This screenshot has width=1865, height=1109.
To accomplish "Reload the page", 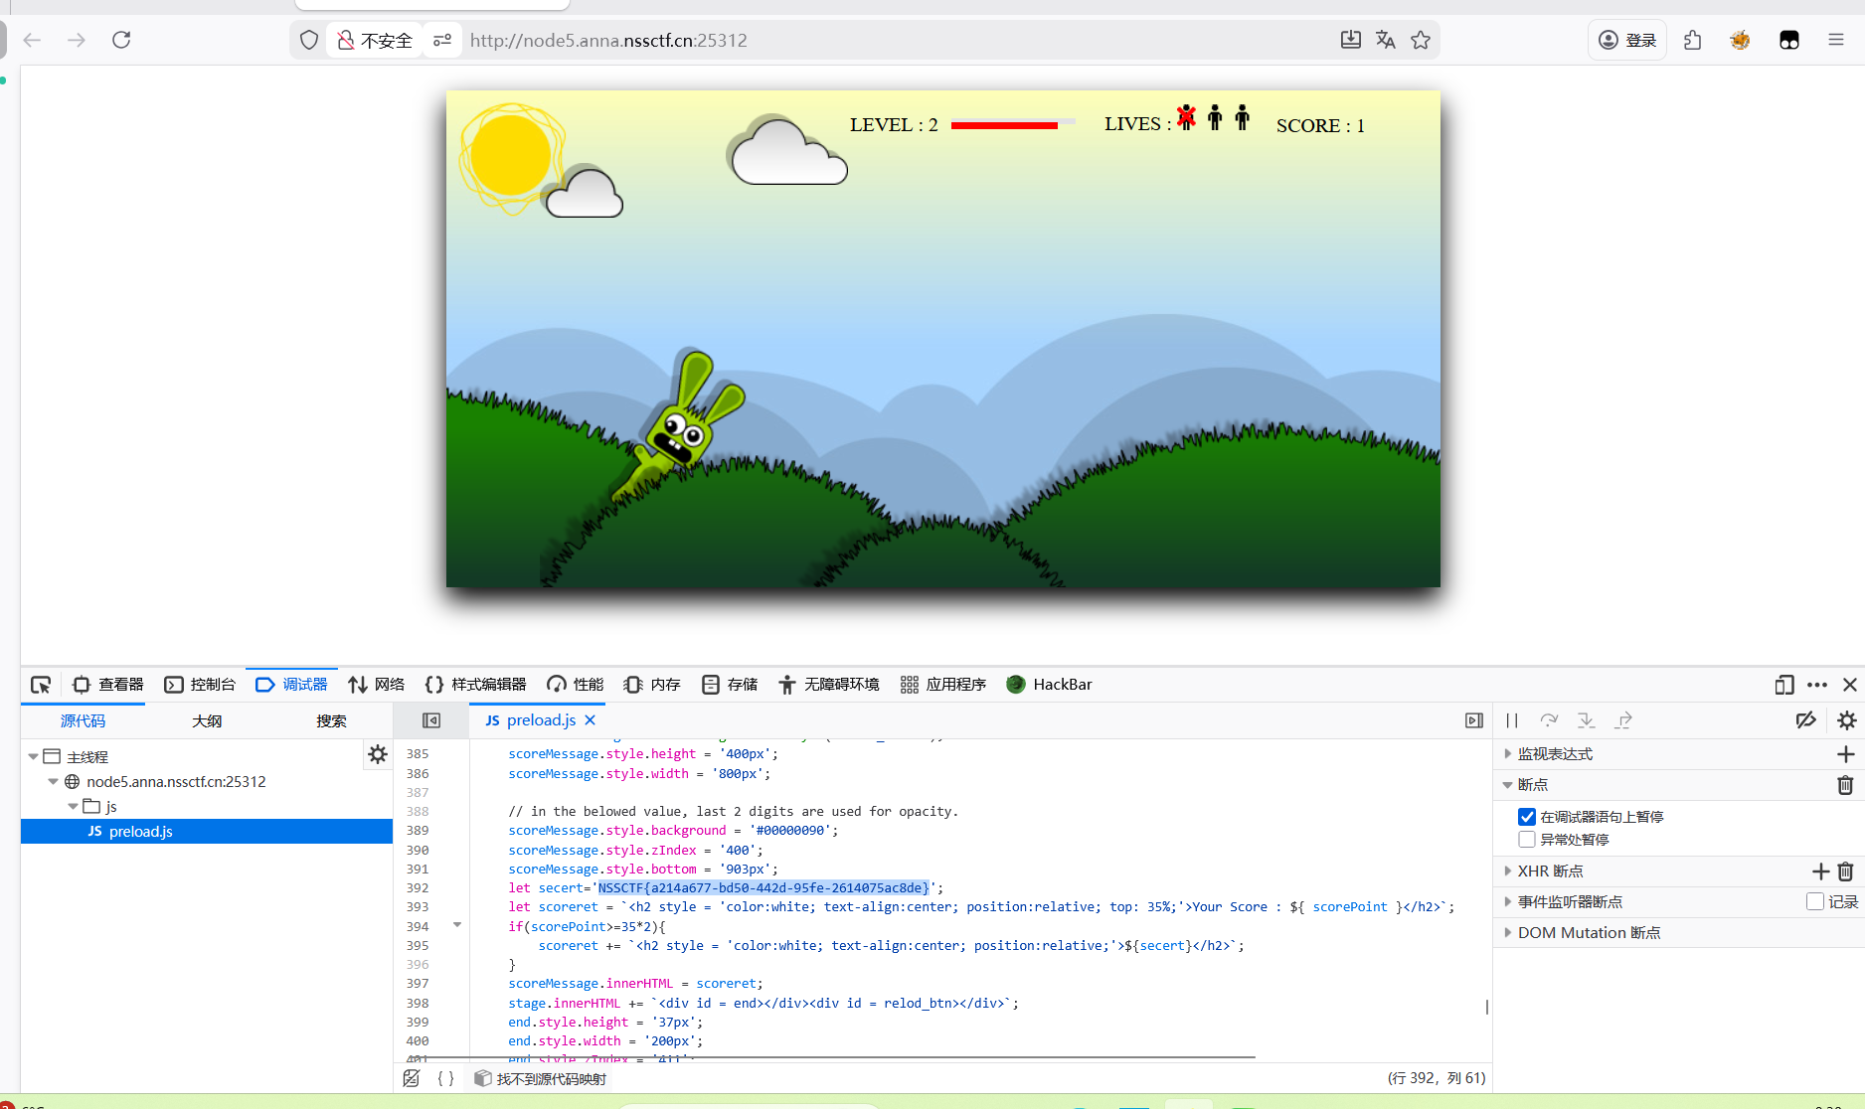I will (121, 40).
